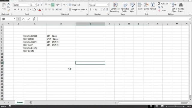Click the Copy icon
The height and width of the screenshot is (108, 192).
click(8, 7)
